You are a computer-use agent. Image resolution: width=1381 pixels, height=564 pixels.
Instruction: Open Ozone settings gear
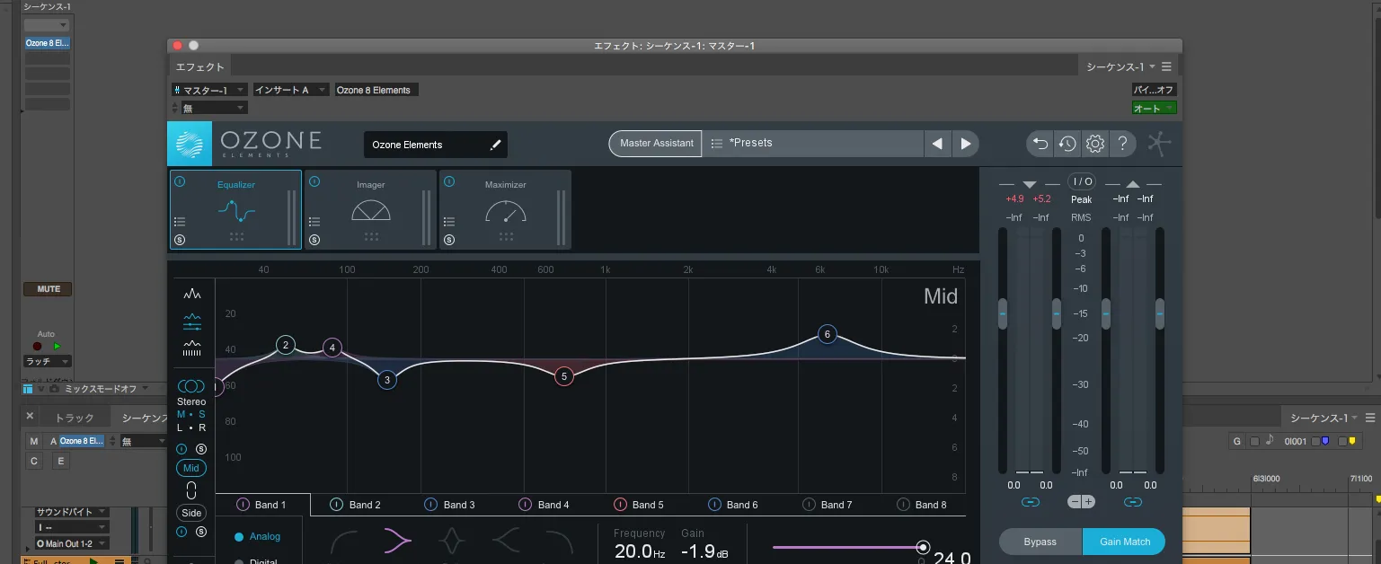[1094, 143]
